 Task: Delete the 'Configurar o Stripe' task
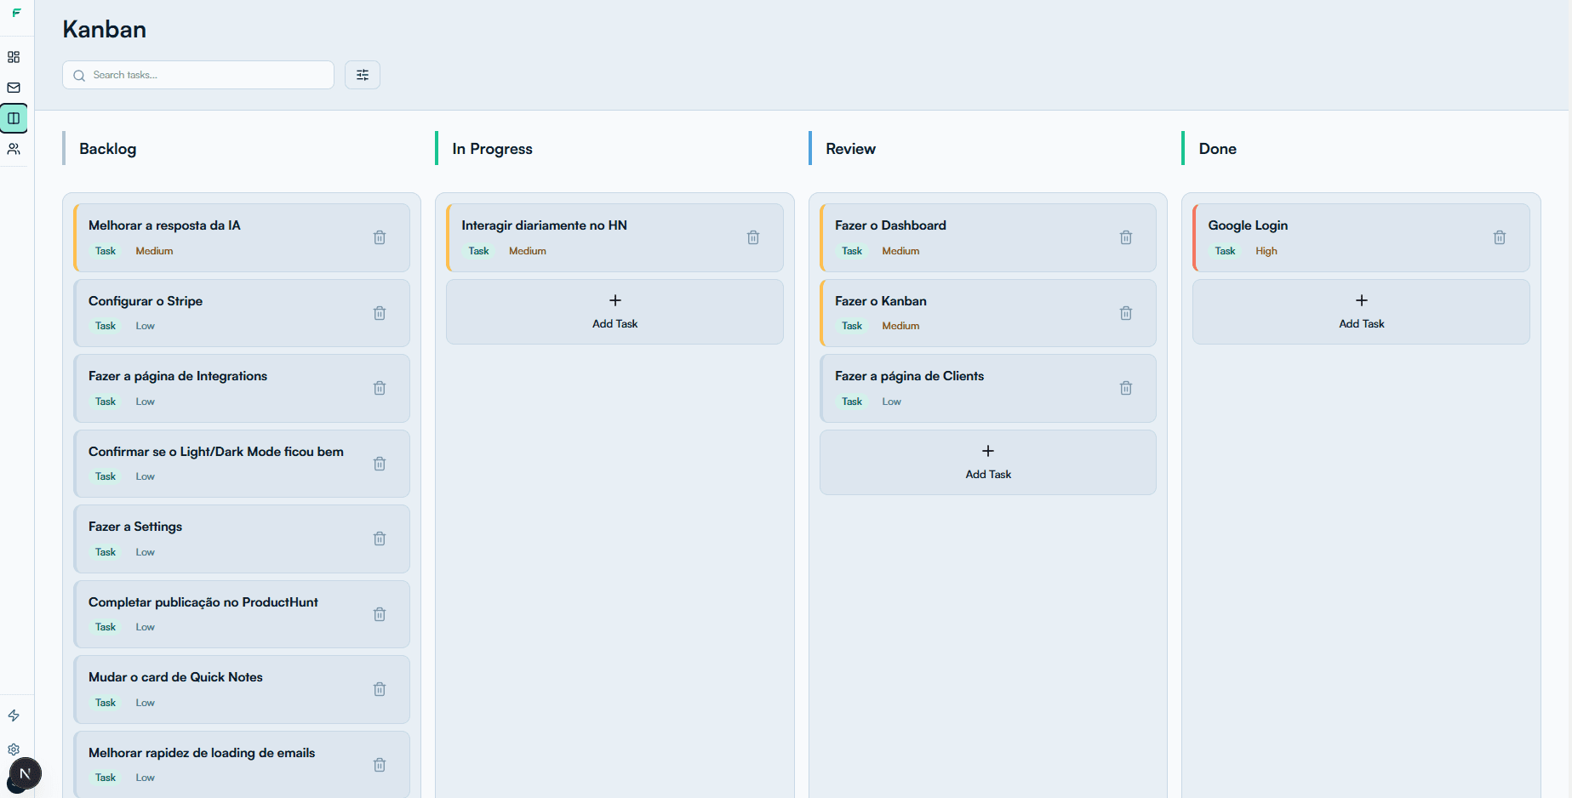tap(380, 313)
